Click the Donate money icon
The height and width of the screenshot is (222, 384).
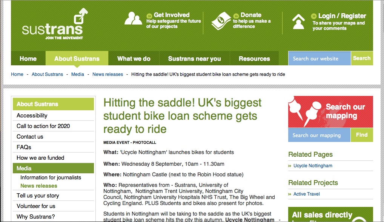221,21
